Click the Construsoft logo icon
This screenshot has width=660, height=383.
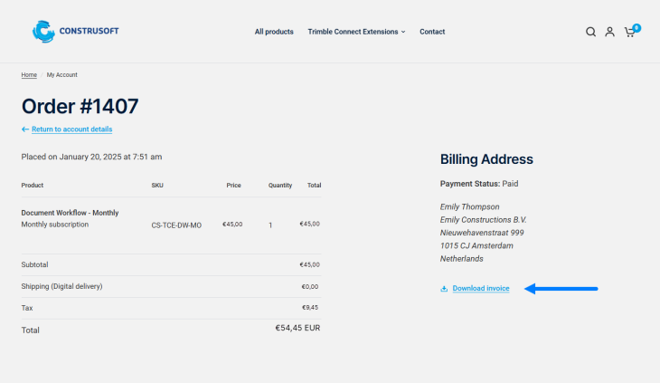tap(43, 32)
